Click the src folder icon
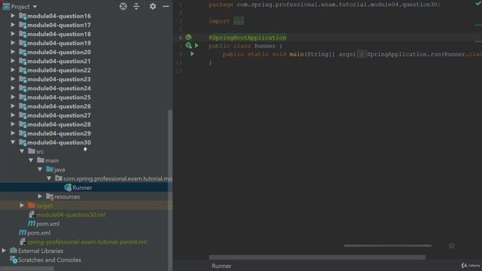Image resolution: width=482 pixels, height=271 pixels. [x=32, y=151]
